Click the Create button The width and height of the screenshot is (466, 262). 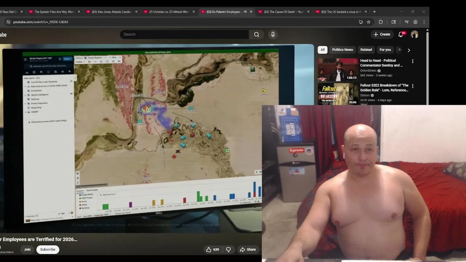(x=382, y=34)
